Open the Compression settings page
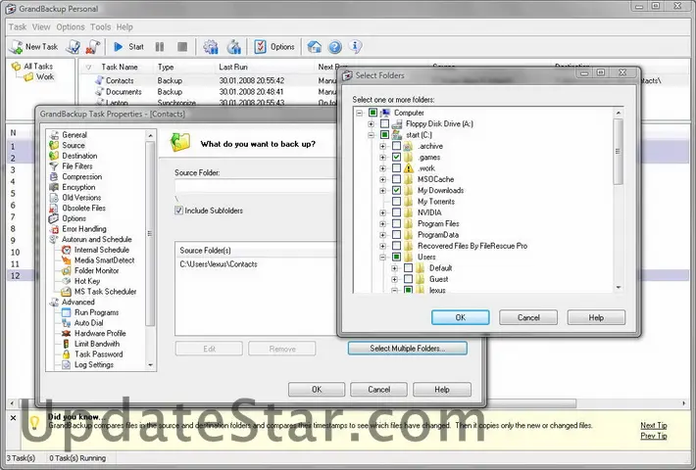The image size is (696, 470). coord(81,177)
